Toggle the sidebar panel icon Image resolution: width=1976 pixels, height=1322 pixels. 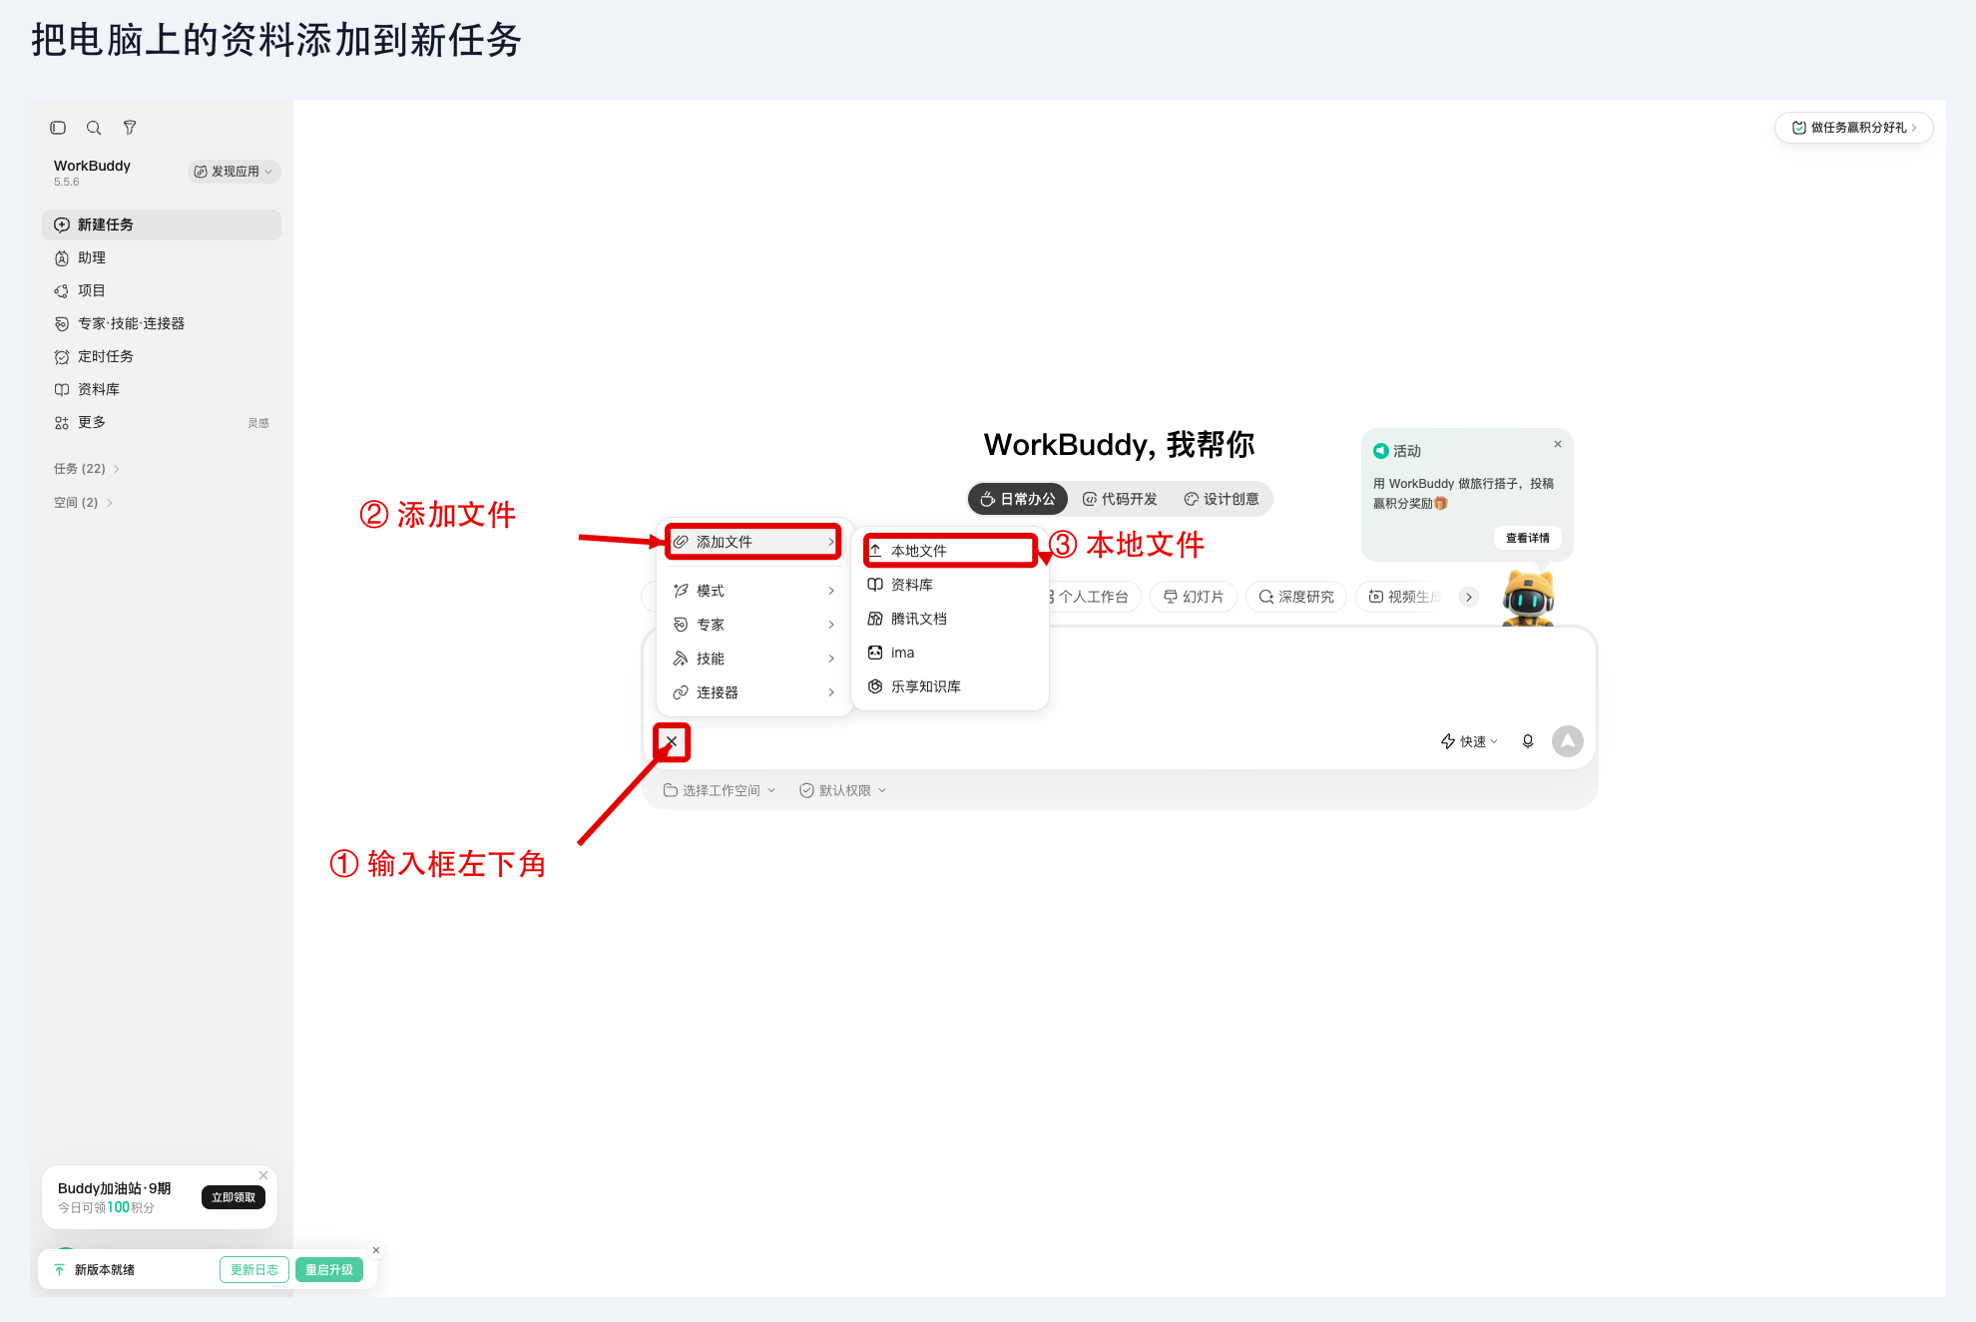click(x=58, y=128)
